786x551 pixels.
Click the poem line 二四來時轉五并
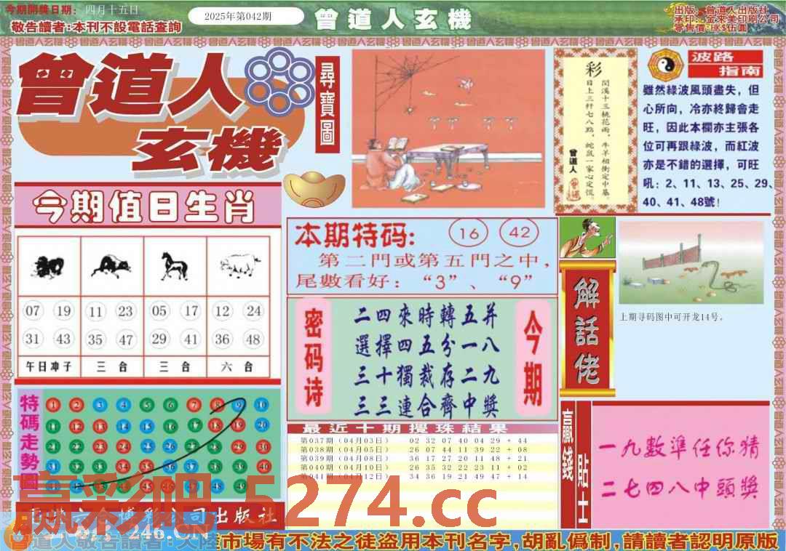[x=426, y=317]
